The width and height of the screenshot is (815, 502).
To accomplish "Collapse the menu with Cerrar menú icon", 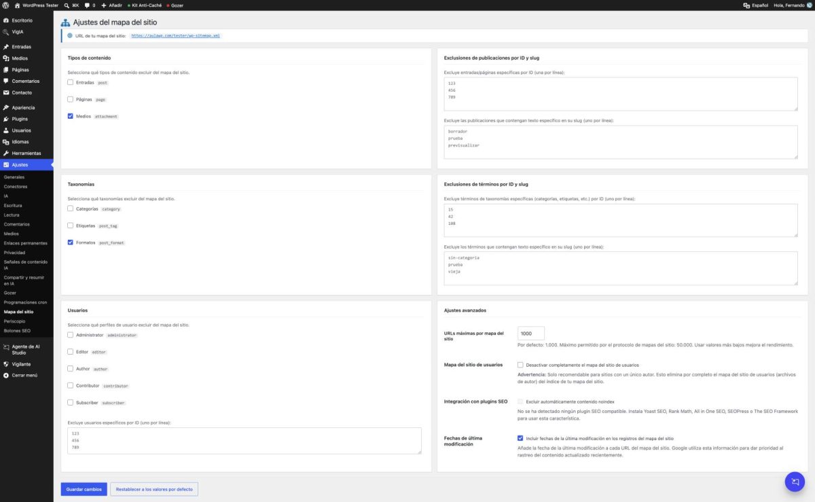I will click(6, 375).
